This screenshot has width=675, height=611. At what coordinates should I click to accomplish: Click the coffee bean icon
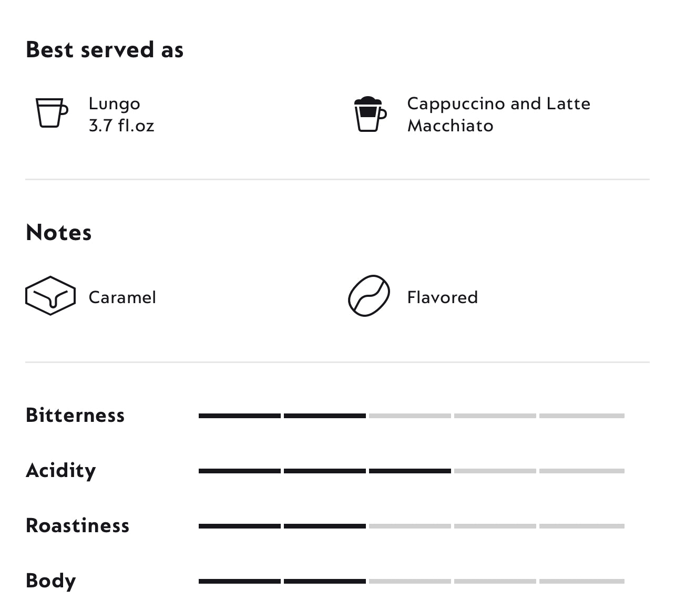(369, 296)
